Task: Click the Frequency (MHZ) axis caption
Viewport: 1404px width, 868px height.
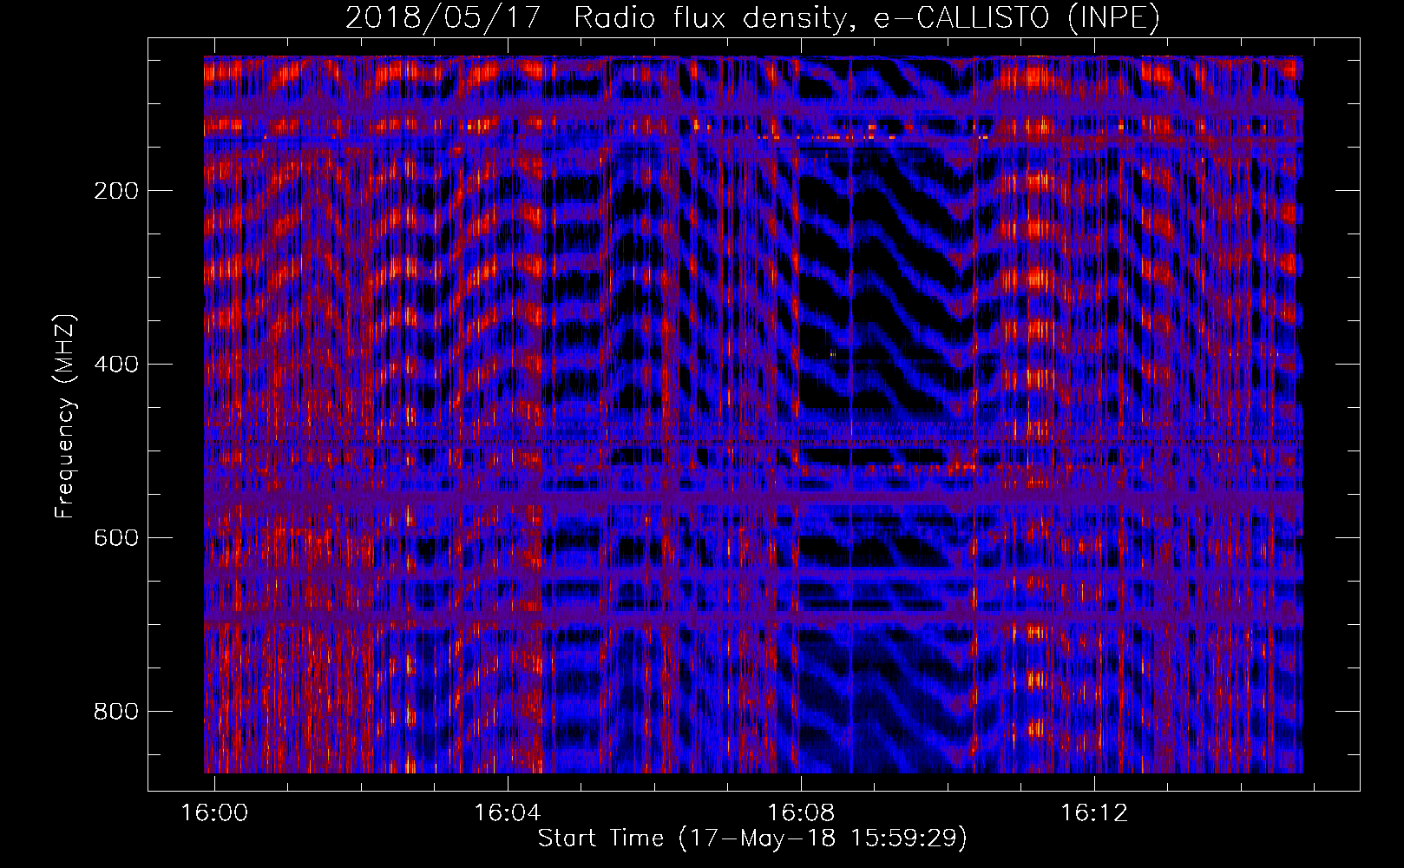Action: pos(65,416)
